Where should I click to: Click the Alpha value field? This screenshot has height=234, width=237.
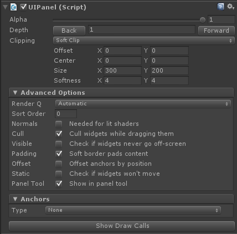point(221,19)
